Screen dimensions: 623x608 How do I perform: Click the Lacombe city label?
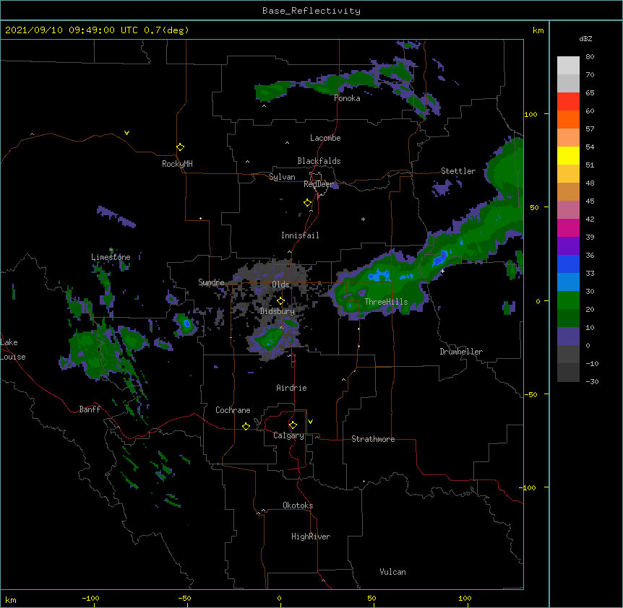tap(325, 138)
